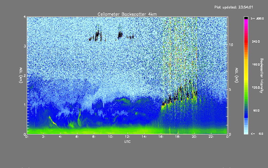Select the 'Backscatter Intensity' colorbar label
This screenshot has width=268, height=168.
(x=262, y=76)
